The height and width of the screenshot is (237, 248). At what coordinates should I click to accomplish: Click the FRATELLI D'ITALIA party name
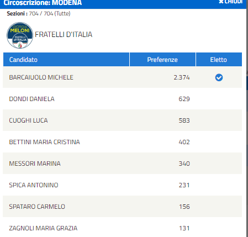pyautogui.click(x=64, y=35)
